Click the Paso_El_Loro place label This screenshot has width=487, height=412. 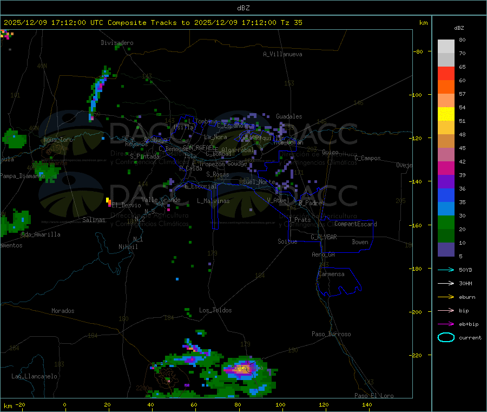coord(374,396)
